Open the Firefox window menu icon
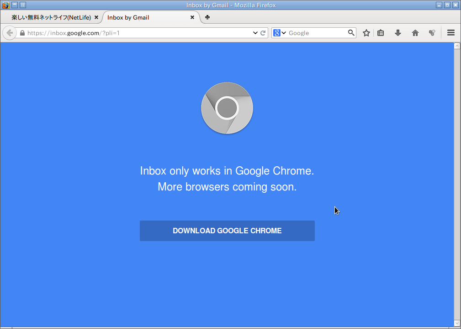The height and width of the screenshot is (329, 461). click(5, 5)
